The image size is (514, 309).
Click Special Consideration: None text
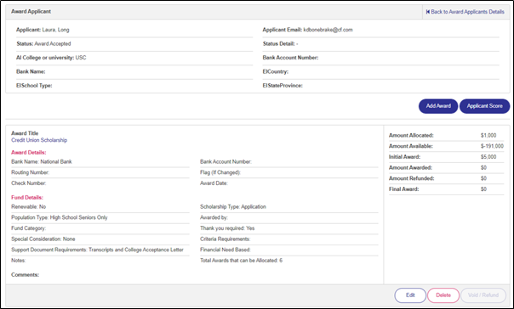tap(43, 239)
